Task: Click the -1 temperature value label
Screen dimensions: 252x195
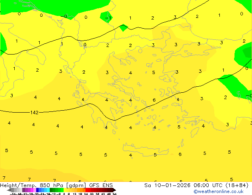Action: pos(108,18)
